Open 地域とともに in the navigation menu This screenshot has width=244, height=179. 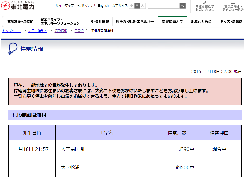(201, 22)
